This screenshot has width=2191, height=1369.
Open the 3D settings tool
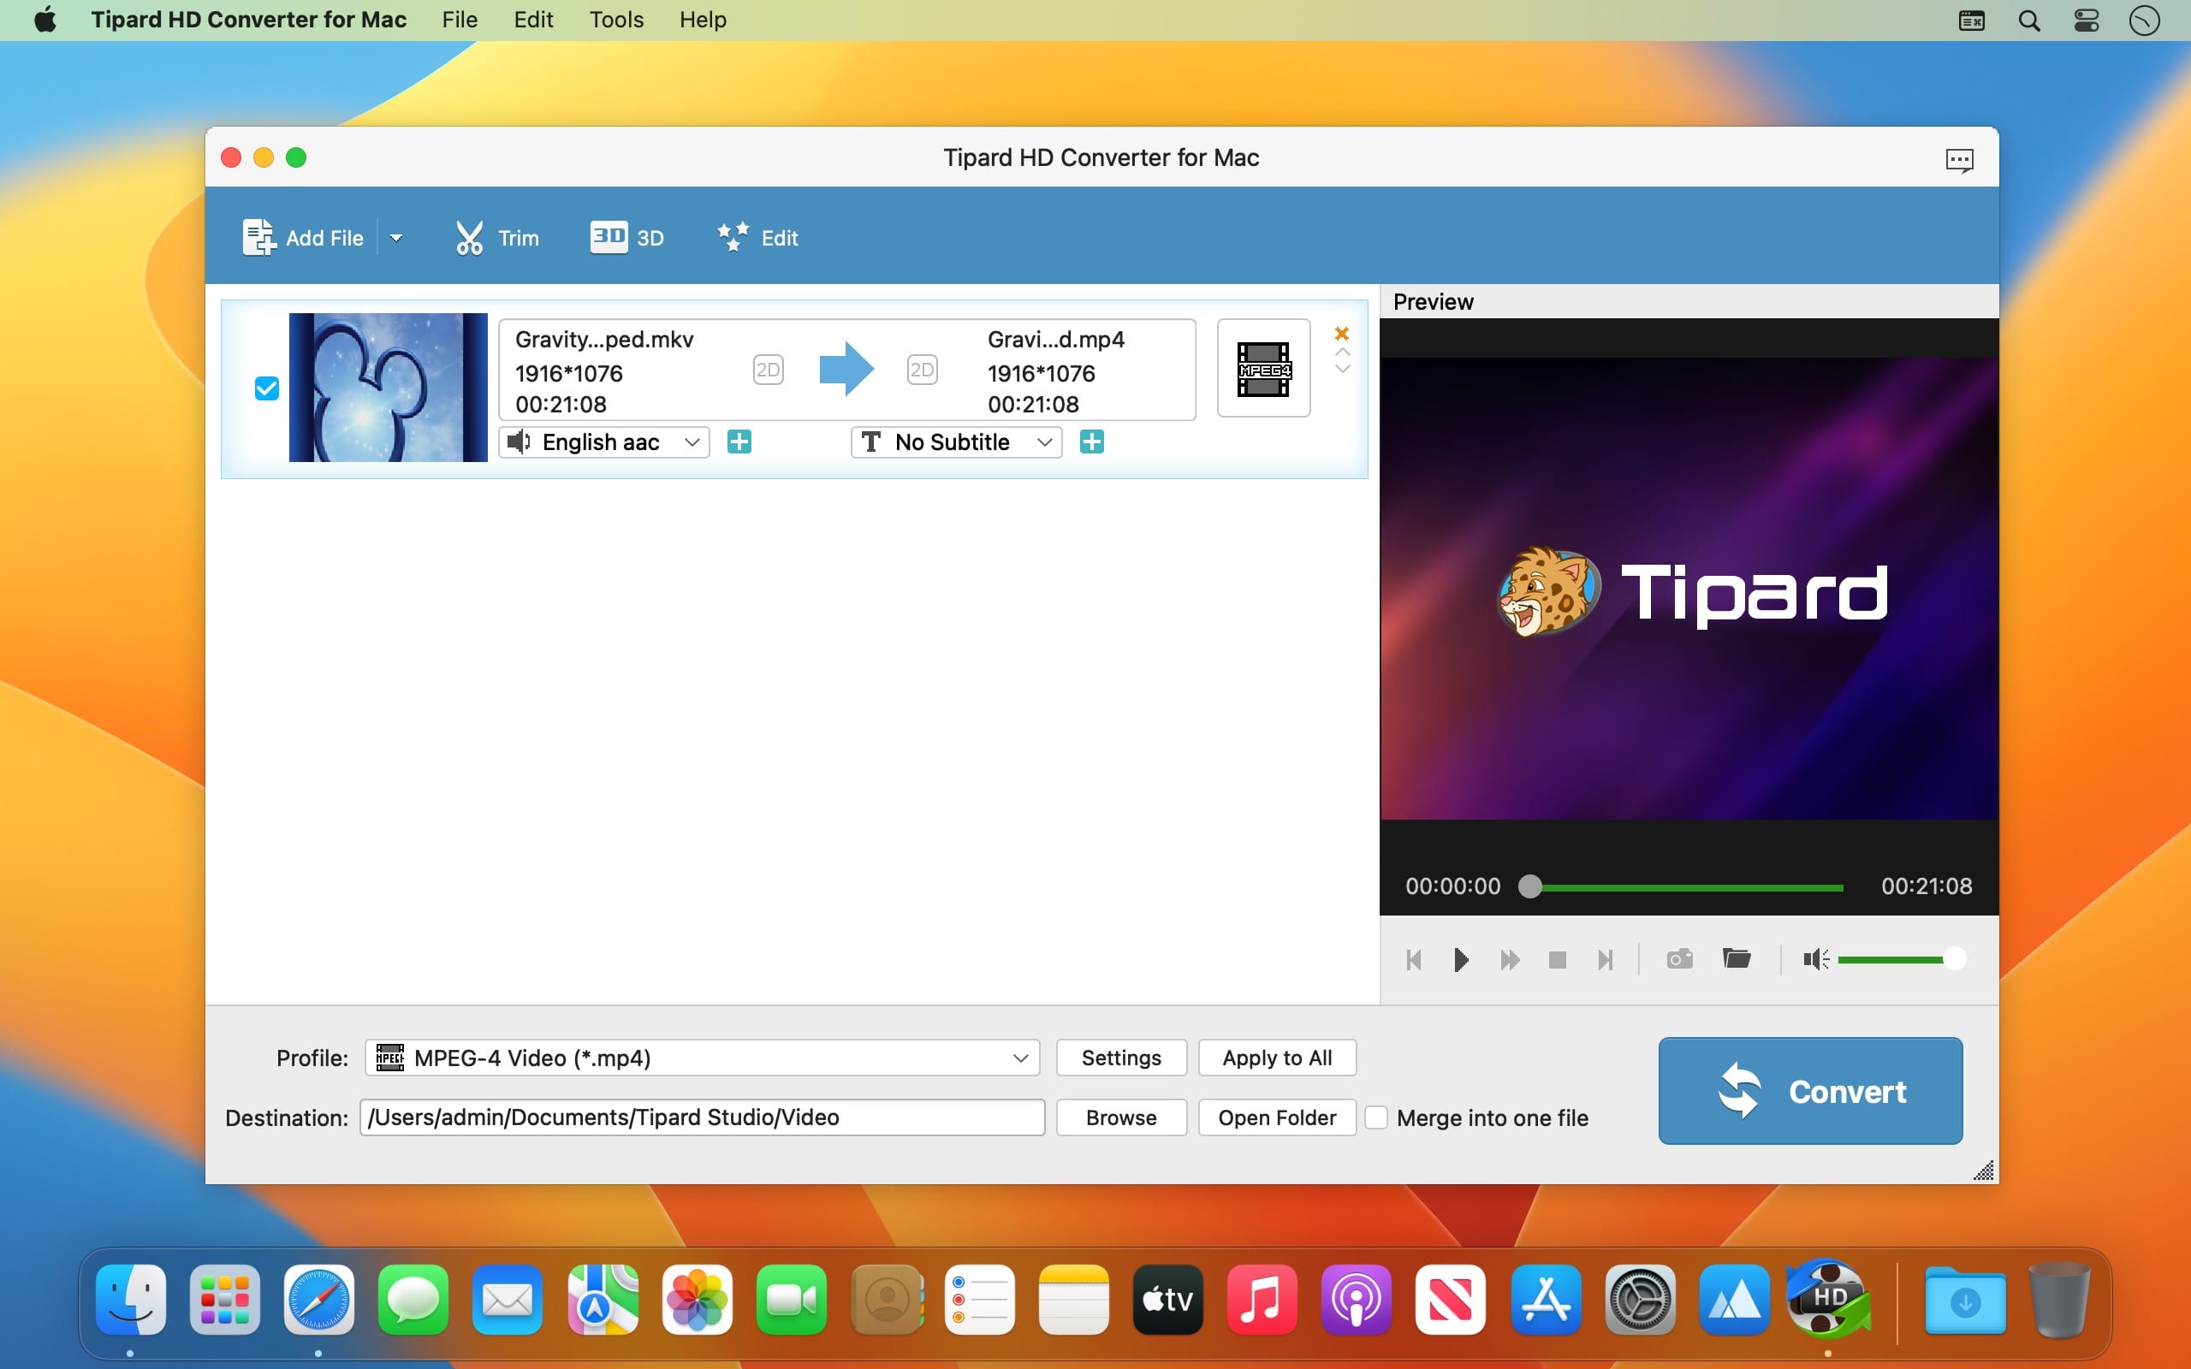(x=626, y=238)
